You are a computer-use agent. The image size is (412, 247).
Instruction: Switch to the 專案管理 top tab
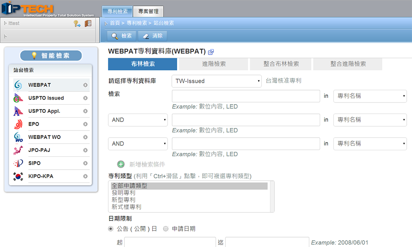point(148,12)
